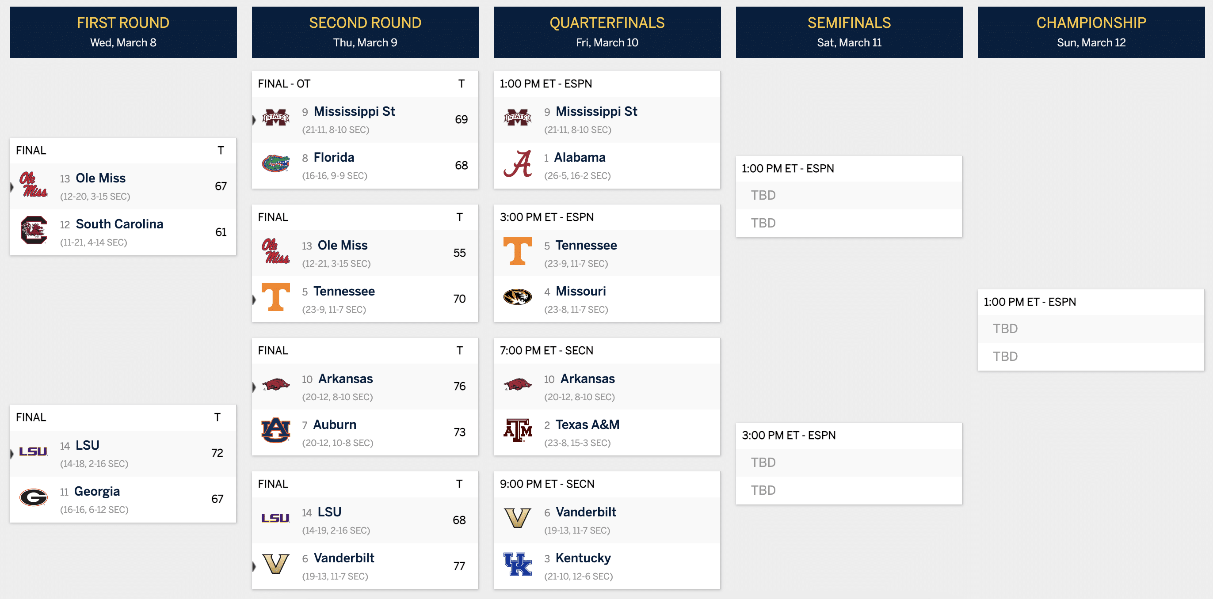
Task: Click the Florida Gators logo
Action: pos(275,164)
